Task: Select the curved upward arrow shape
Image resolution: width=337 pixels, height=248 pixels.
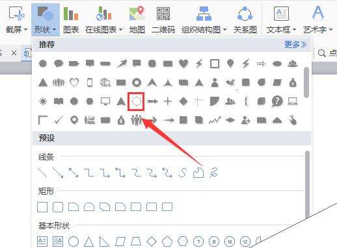Action: (x=121, y=64)
